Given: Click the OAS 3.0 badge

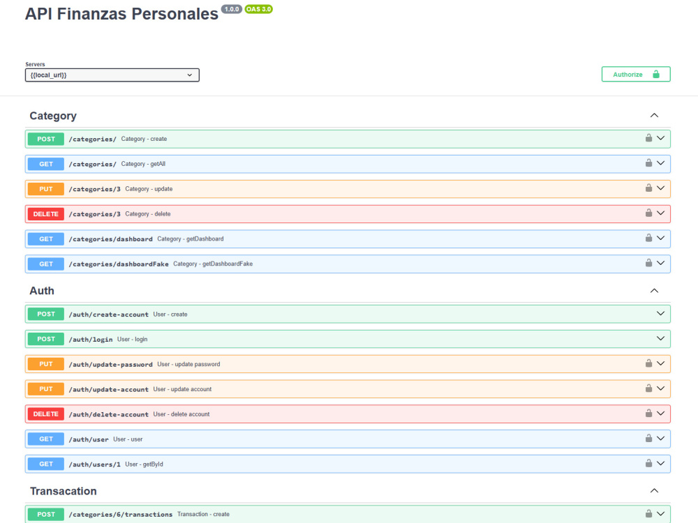Looking at the screenshot, I should click(259, 9).
